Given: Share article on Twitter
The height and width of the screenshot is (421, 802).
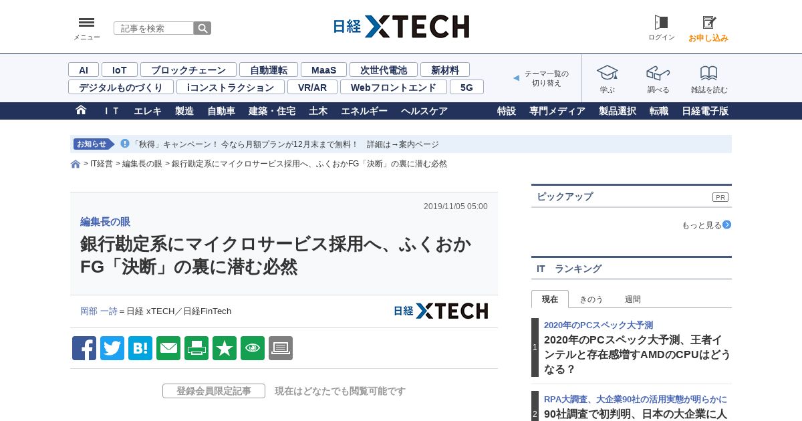Looking at the screenshot, I should (112, 348).
